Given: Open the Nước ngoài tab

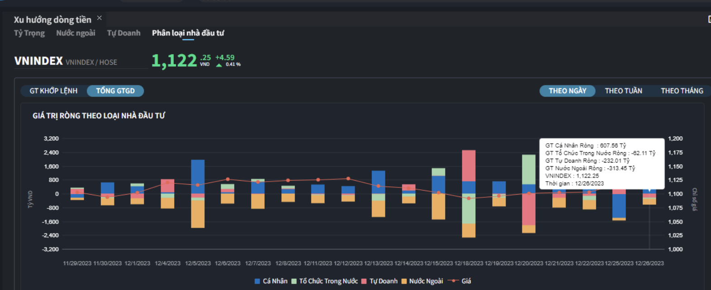Looking at the screenshot, I should coord(76,33).
